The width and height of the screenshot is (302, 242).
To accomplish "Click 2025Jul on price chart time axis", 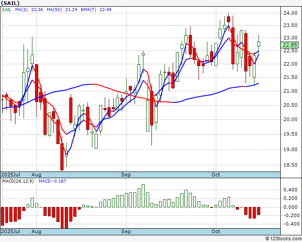I will pos(11,175).
